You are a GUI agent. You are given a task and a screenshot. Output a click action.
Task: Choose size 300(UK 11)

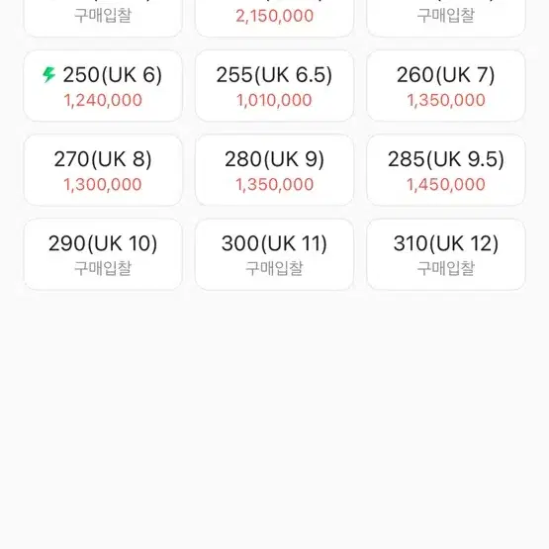click(274, 254)
